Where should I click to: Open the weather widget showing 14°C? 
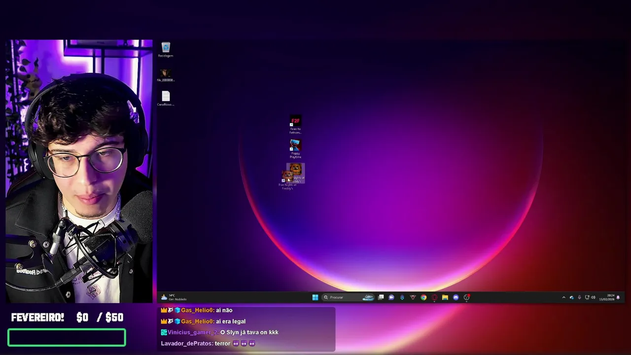174,297
